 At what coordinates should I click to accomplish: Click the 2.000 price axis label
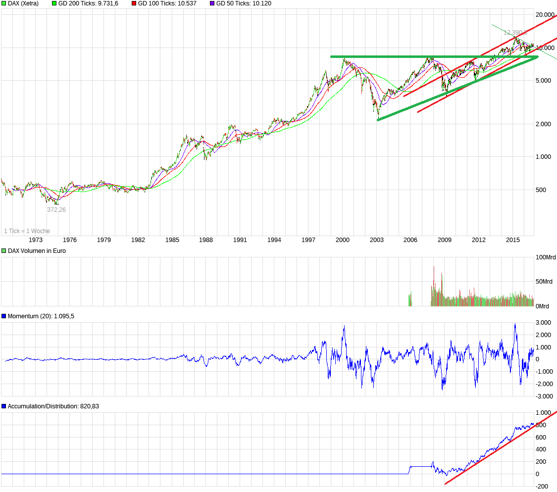coord(543,124)
